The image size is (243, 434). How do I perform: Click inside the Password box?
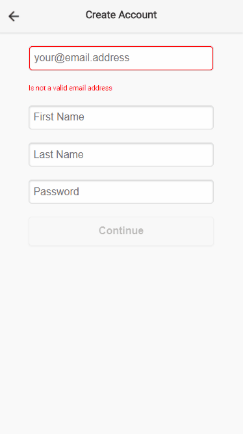click(121, 191)
